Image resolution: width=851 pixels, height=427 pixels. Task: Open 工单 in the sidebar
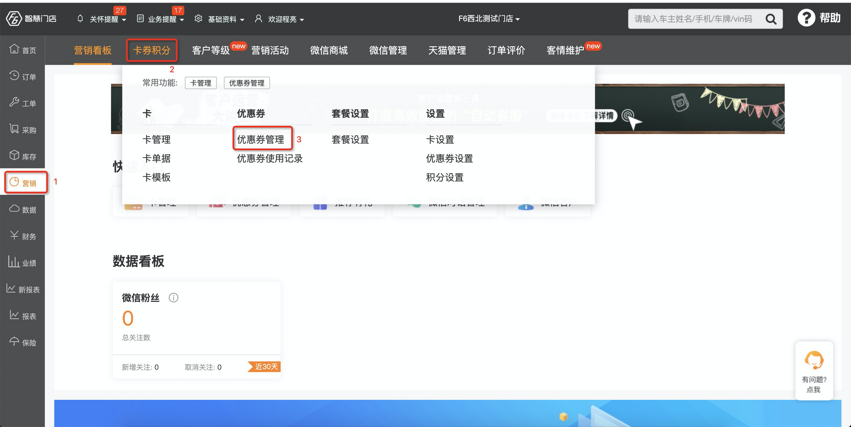[23, 103]
